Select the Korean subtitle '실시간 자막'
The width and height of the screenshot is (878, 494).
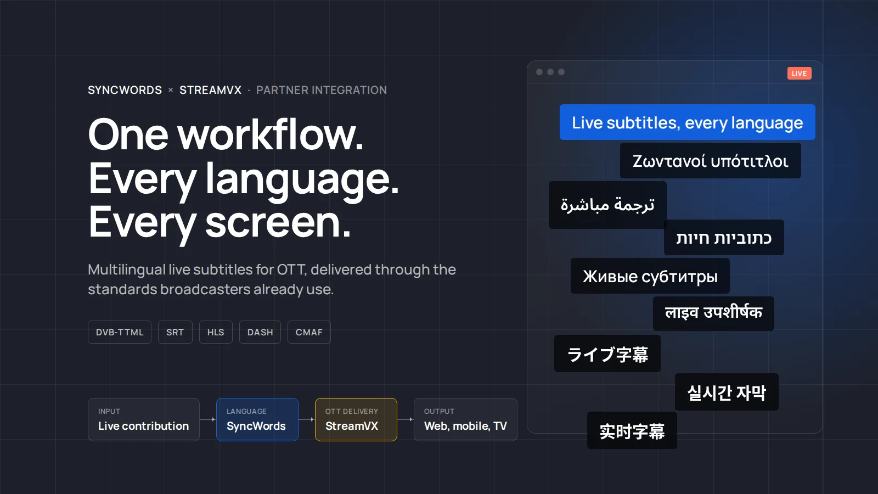click(727, 392)
